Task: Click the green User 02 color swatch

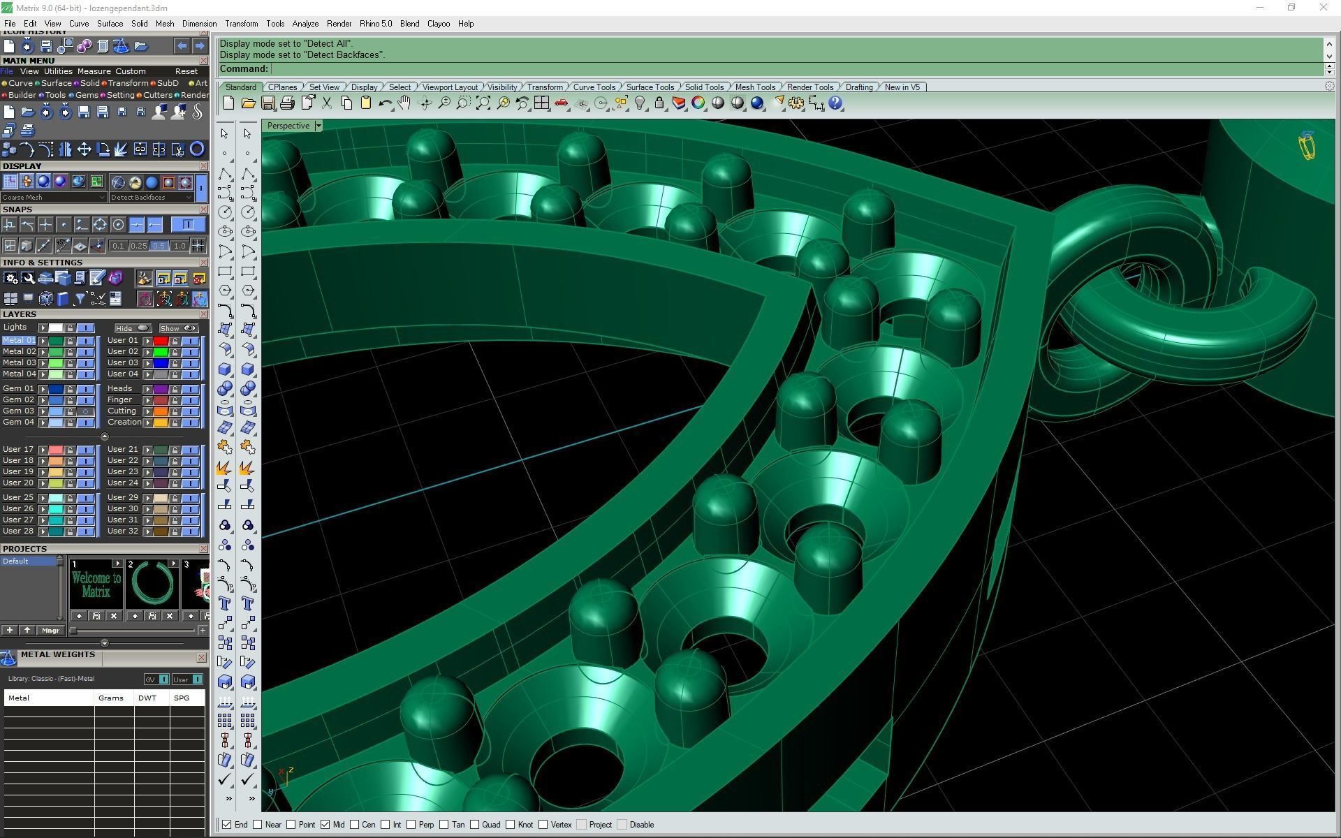Action: (161, 352)
